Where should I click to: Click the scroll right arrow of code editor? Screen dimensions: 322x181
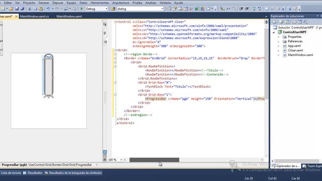tap(262, 160)
